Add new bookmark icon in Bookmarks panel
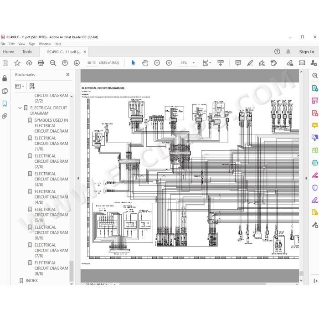The width and height of the screenshot is (319, 319). [x=32, y=86]
